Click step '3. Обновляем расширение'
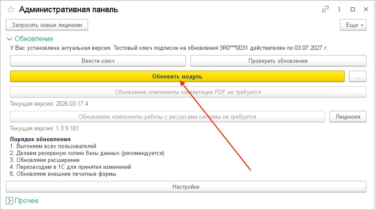This screenshot has width=376, height=210. pos(45,160)
